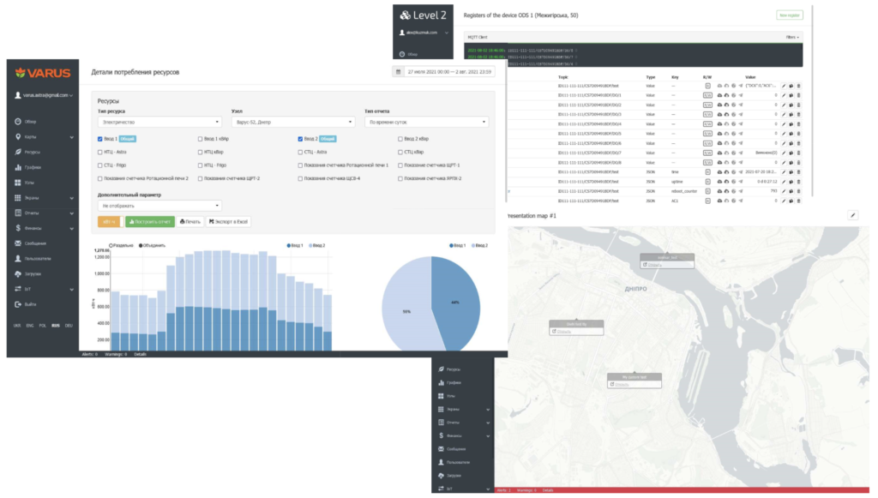The width and height of the screenshot is (878, 498).
Task: Open the Тип ресурса dropdown
Action: (159, 122)
